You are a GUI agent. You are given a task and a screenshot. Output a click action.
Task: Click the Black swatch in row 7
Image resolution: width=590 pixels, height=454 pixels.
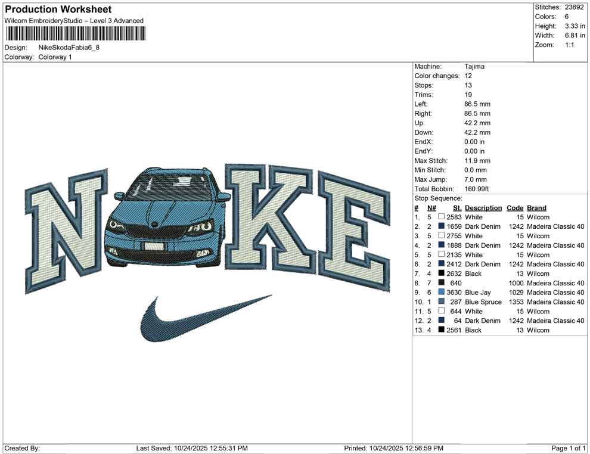pyautogui.click(x=442, y=273)
